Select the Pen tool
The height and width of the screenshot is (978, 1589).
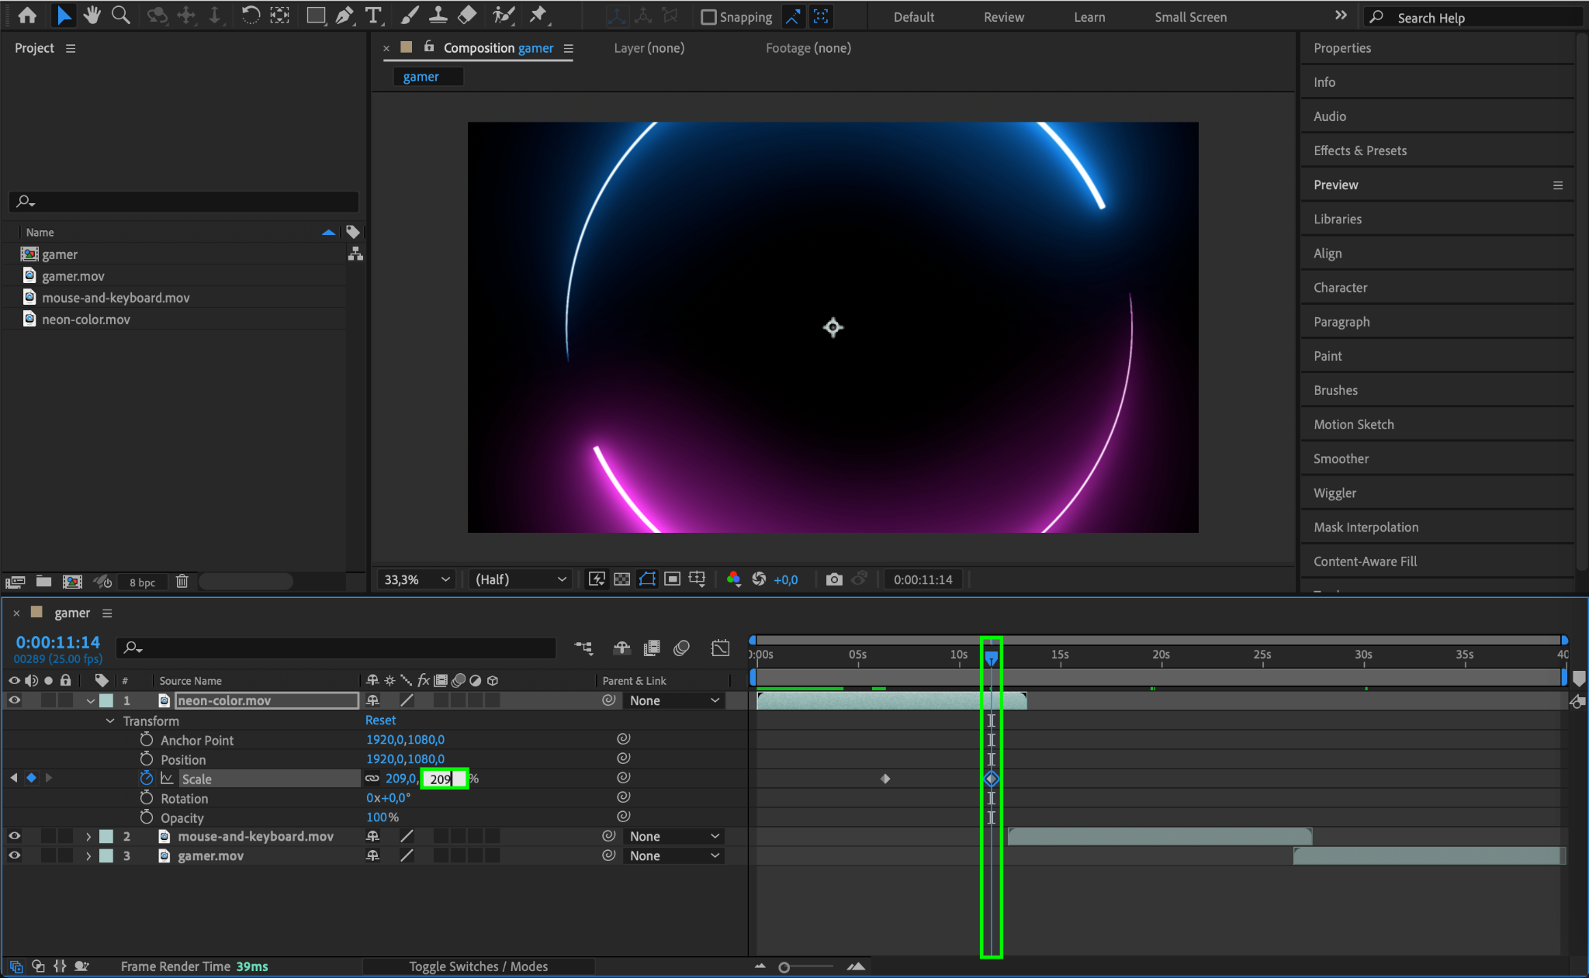tap(344, 15)
